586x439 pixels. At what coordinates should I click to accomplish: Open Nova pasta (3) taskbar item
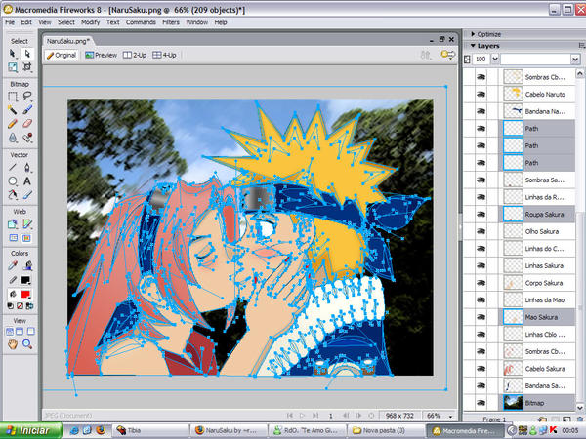coord(386,430)
